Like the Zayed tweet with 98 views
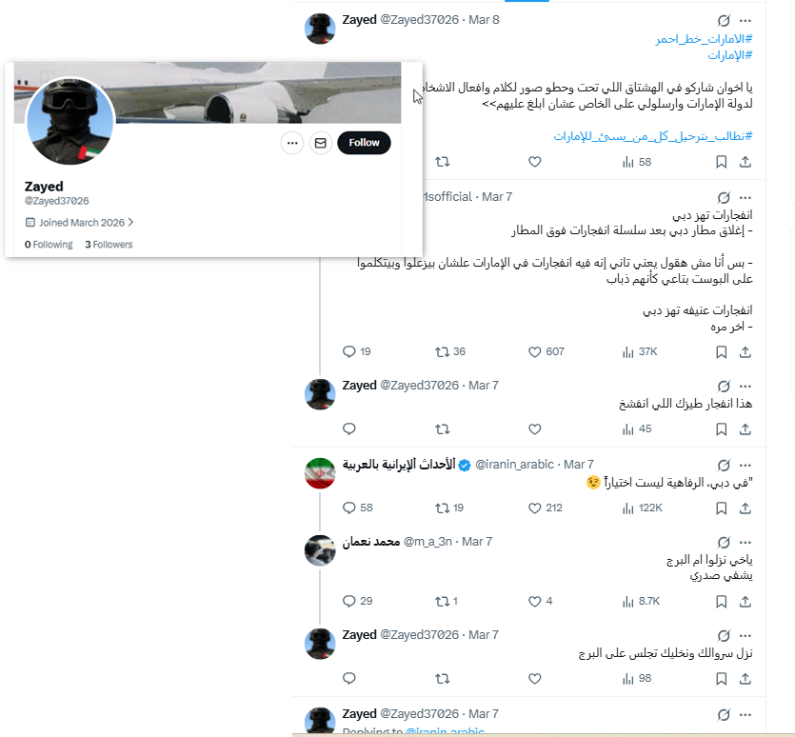 click(x=535, y=679)
